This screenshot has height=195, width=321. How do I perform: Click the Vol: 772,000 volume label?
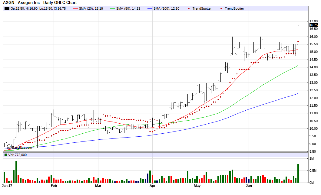pos(17,155)
